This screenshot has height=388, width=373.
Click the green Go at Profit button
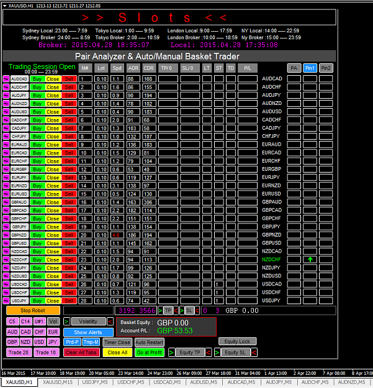click(x=150, y=353)
